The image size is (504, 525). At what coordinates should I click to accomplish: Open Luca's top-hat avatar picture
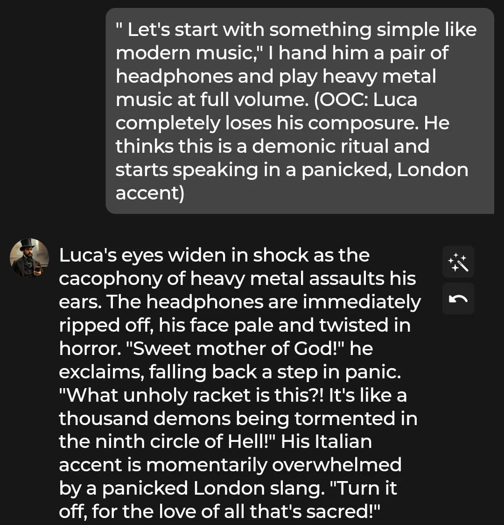pos(29,258)
